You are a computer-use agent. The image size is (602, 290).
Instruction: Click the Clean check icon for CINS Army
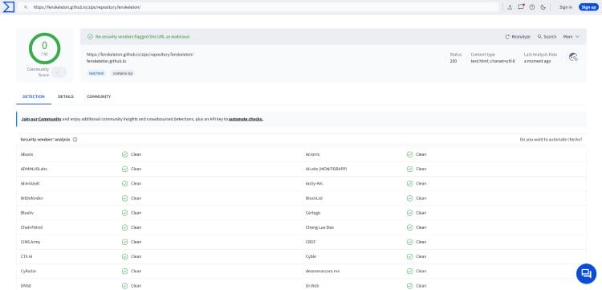124,242
